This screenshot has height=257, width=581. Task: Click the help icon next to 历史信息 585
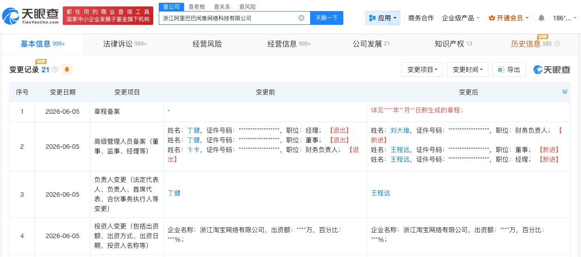(557, 44)
